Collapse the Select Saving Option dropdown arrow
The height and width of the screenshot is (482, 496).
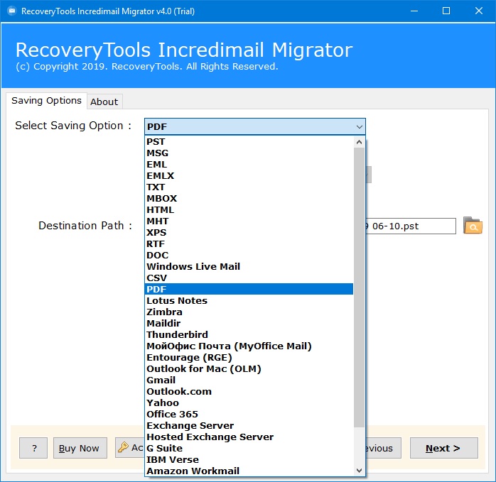pyautogui.click(x=359, y=127)
